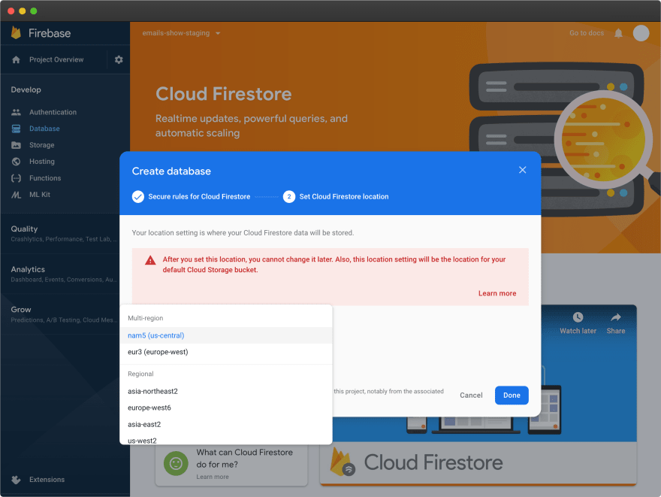Click the Cloud Firestore video logo
This screenshot has width=661, height=497.
tap(342, 462)
